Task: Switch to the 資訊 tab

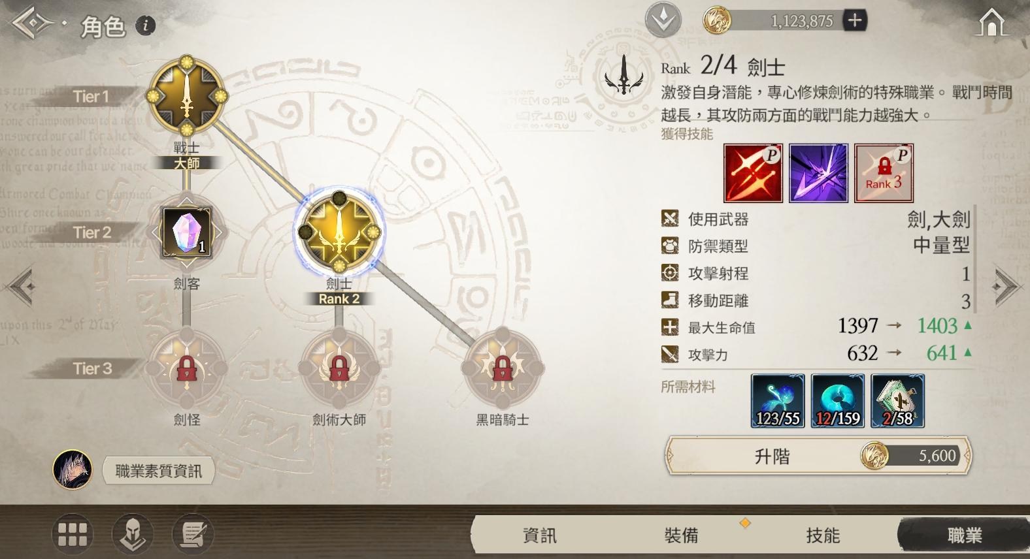Action: coord(540,535)
